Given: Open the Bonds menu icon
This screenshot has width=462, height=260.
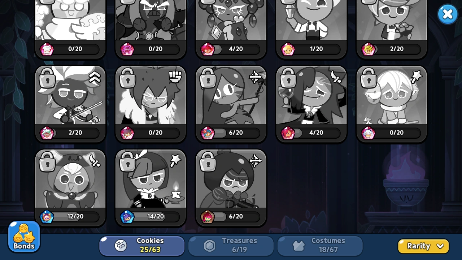Looking at the screenshot, I should [24, 237].
